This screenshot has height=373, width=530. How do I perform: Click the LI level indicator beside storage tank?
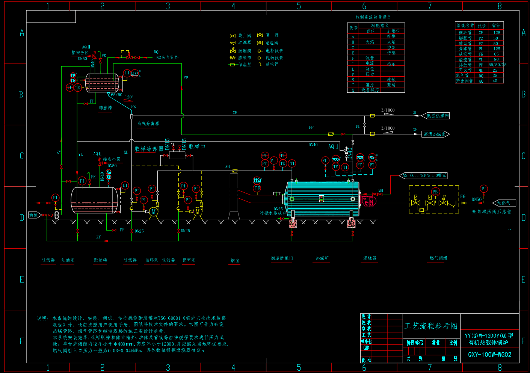click(x=125, y=186)
